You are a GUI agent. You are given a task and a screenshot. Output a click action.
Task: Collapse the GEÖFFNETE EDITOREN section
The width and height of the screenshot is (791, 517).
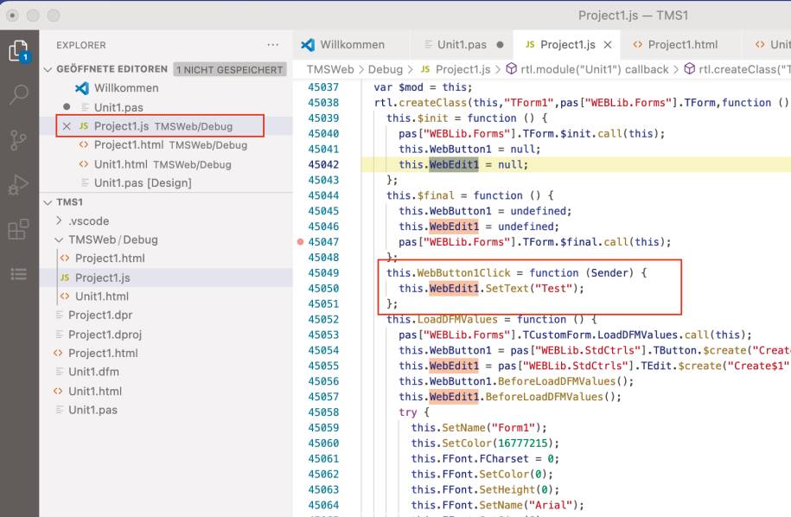48,69
